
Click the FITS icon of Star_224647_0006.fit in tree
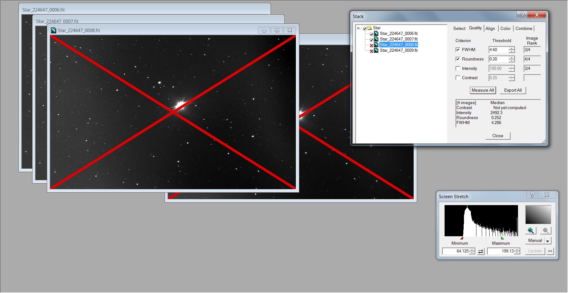pos(376,33)
